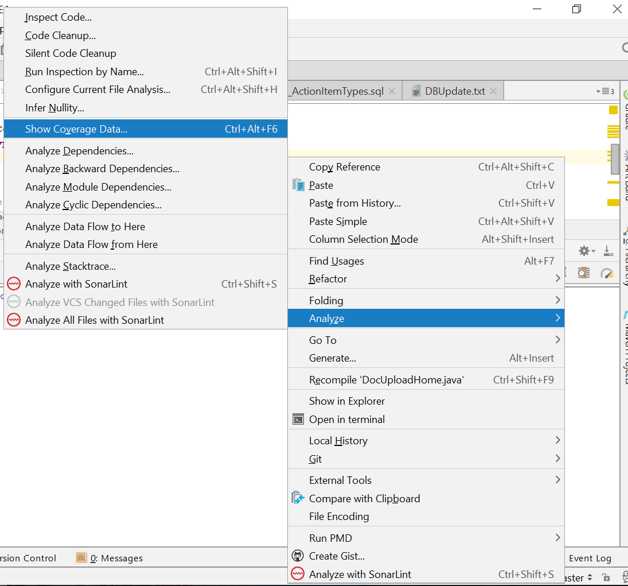Expand the Local History submenu arrow
This screenshot has width=628, height=586.
[557, 440]
